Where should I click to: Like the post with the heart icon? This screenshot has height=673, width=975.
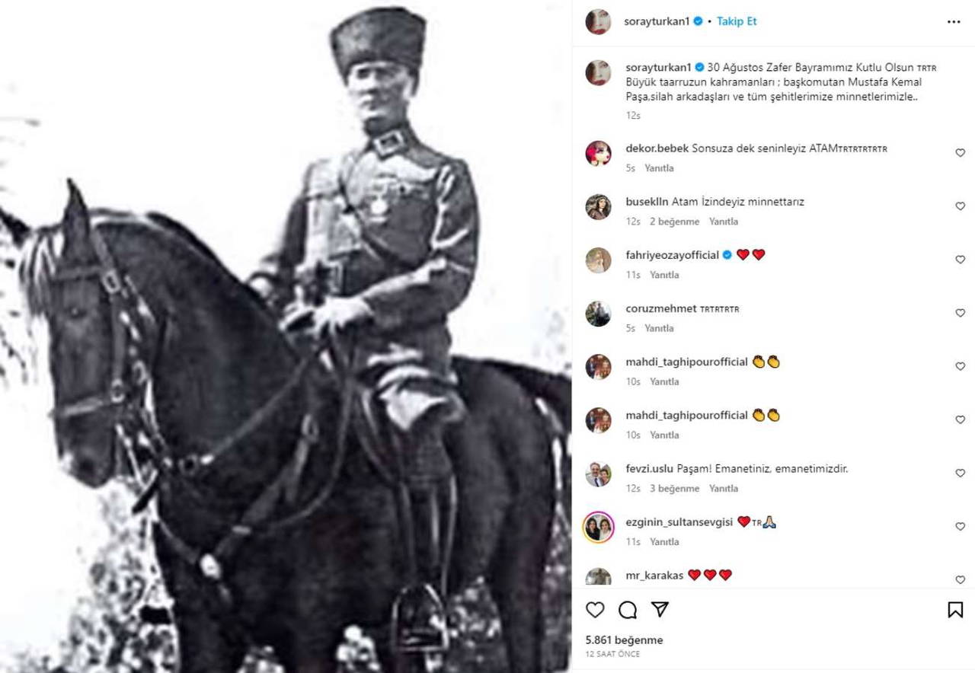[x=596, y=610]
